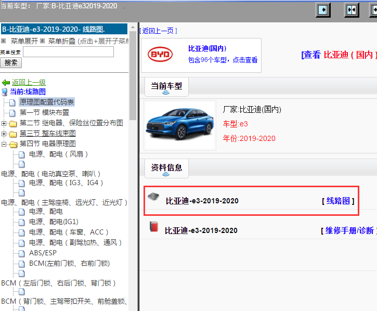This screenshot has width=377, height=311.
Task: Click the green back arrow icon
Action: coord(6,83)
